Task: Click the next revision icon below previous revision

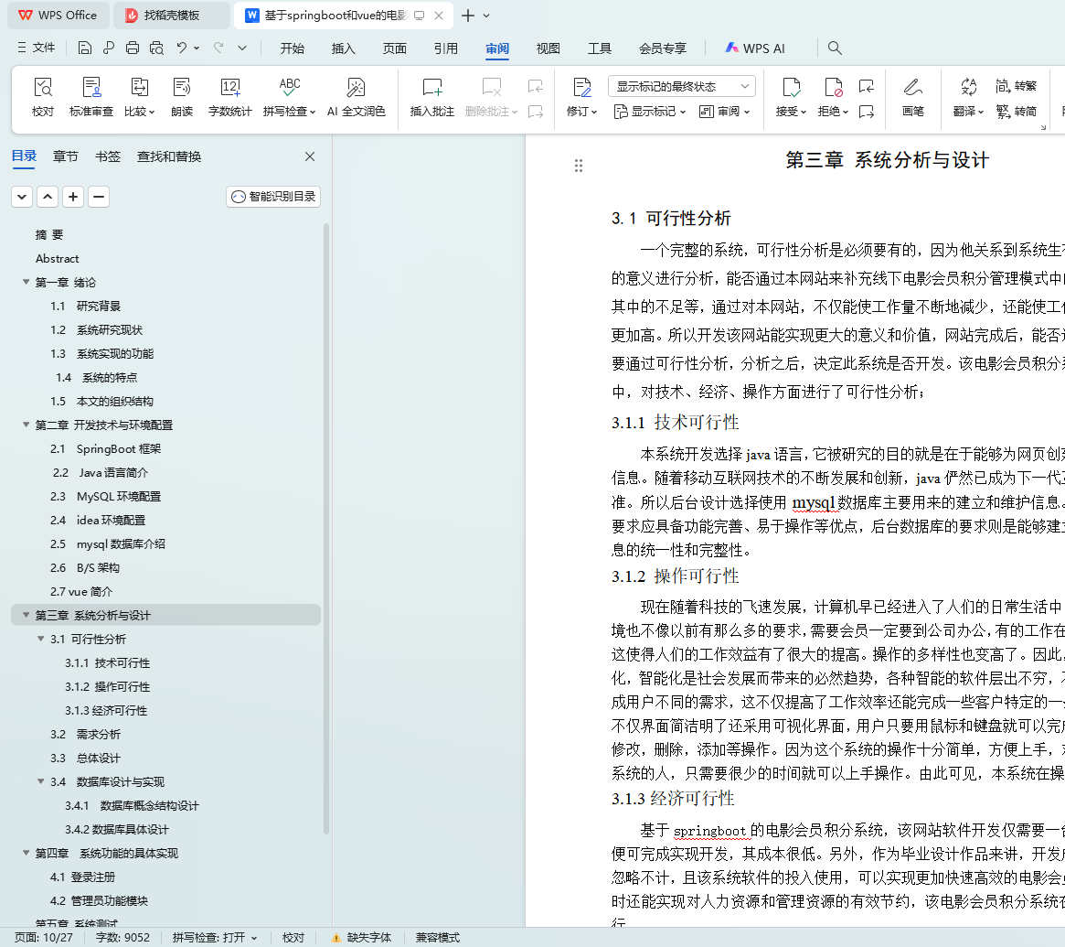Action: coord(866,112)
